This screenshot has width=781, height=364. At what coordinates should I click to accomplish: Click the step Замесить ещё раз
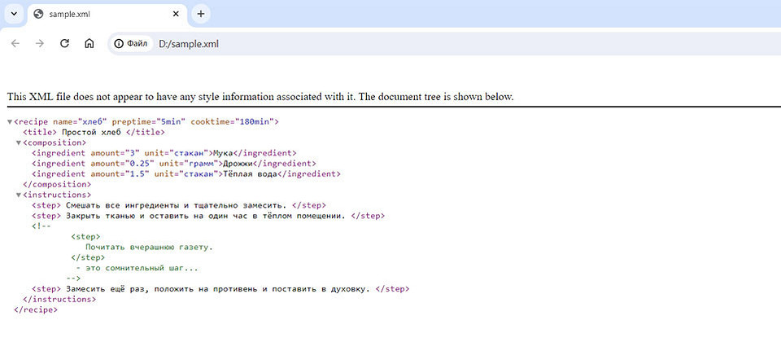tap(220, 289)
